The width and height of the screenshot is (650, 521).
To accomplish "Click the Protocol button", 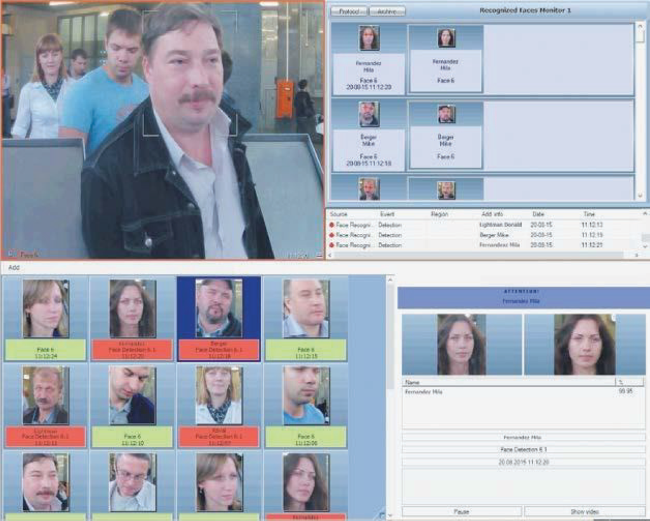I will (x=349, y=11).
